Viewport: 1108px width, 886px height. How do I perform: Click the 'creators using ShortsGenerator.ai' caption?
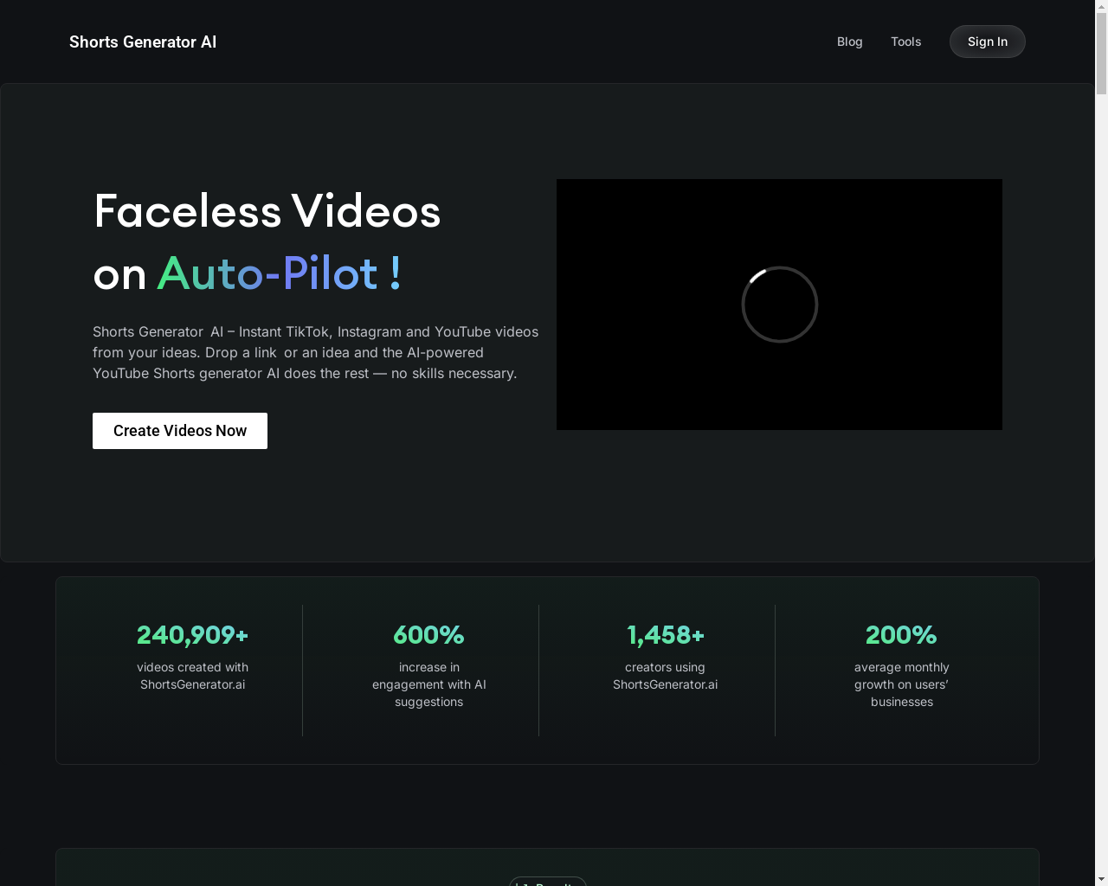click(665, 676)
